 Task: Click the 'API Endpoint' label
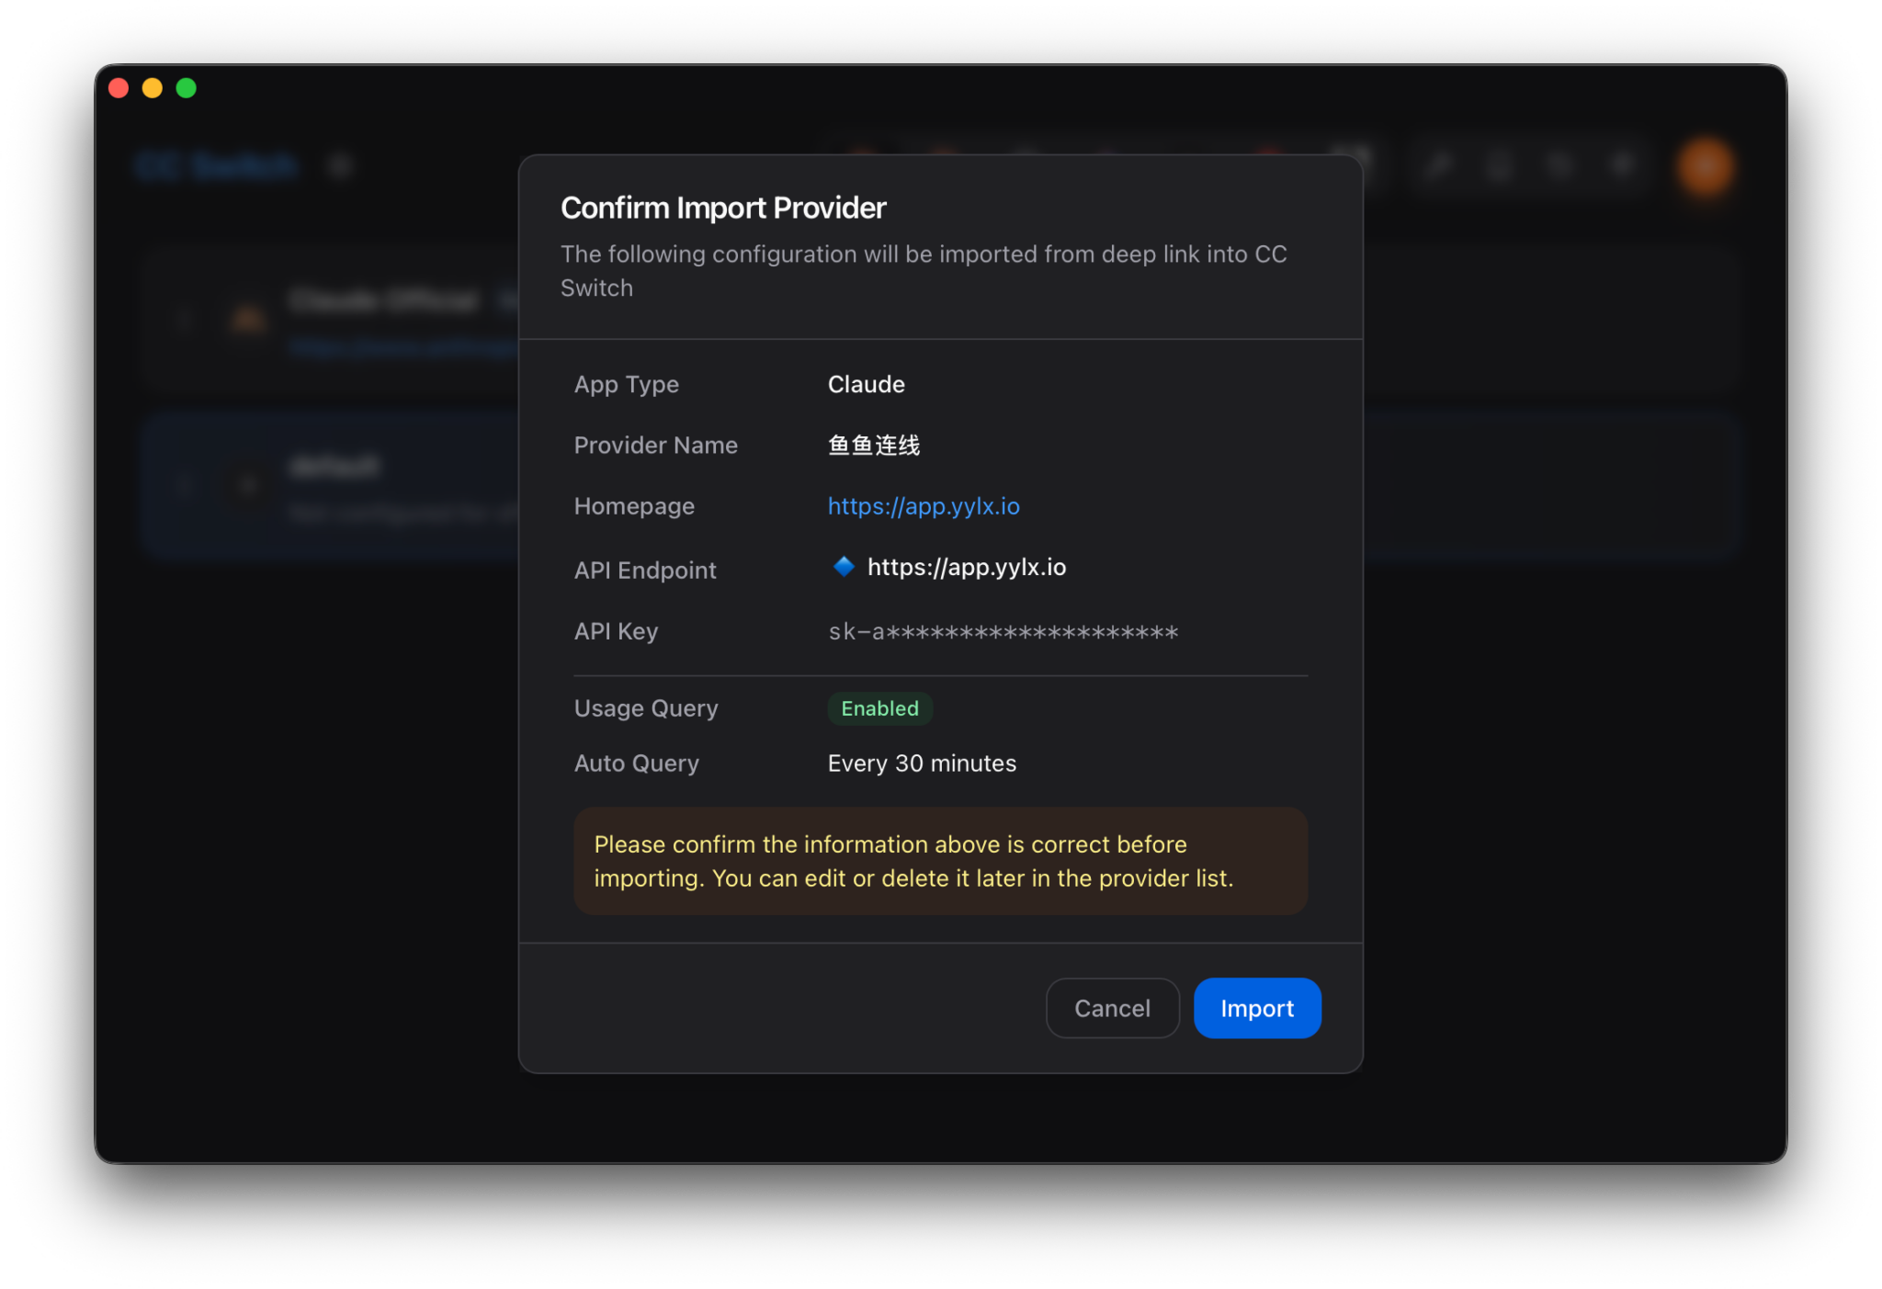pyautogui.click(x=644, y=571)
